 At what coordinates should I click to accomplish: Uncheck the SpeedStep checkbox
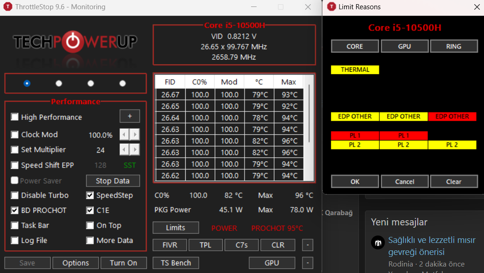(x=90, y=195)
